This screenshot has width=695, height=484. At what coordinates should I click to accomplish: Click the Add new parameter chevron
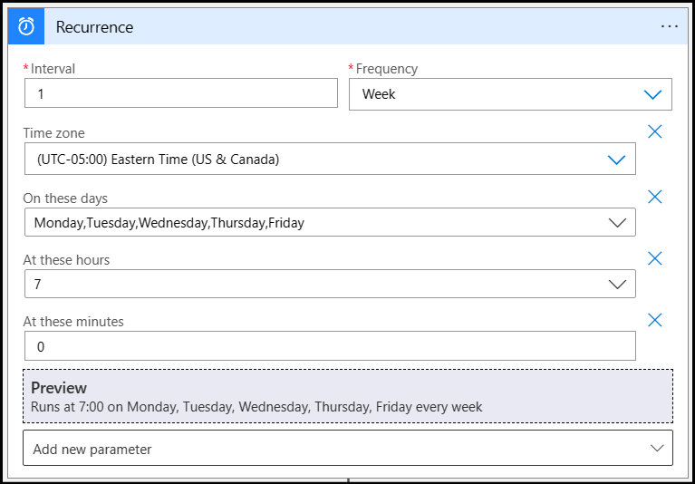coord(656,448)
